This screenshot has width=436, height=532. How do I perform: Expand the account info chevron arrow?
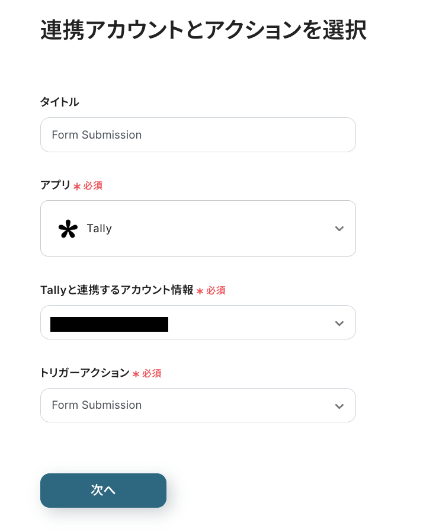click(x=339, y=323)
